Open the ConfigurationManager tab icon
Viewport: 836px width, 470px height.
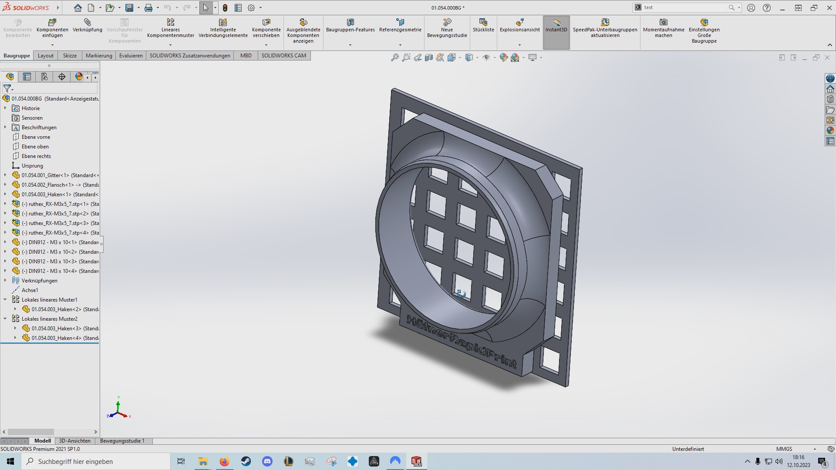click(x=44, y=77)
